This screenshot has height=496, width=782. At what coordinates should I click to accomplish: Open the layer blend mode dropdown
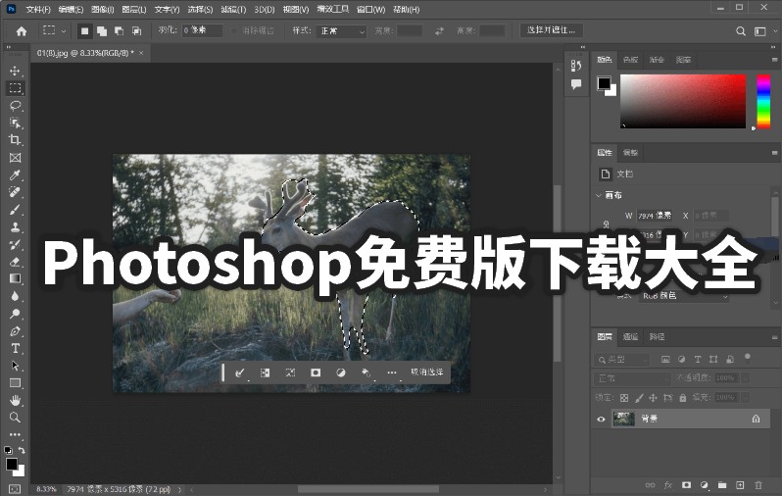click(632, 378)
